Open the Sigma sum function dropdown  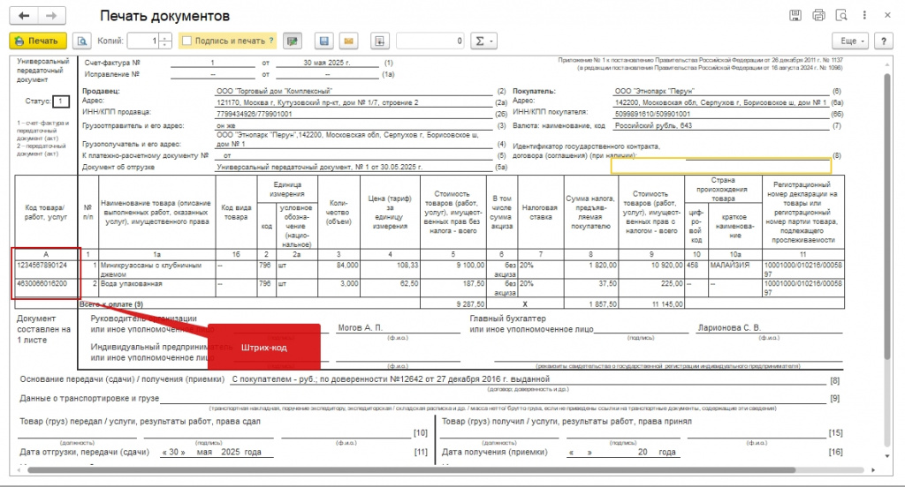click(483, 41)
